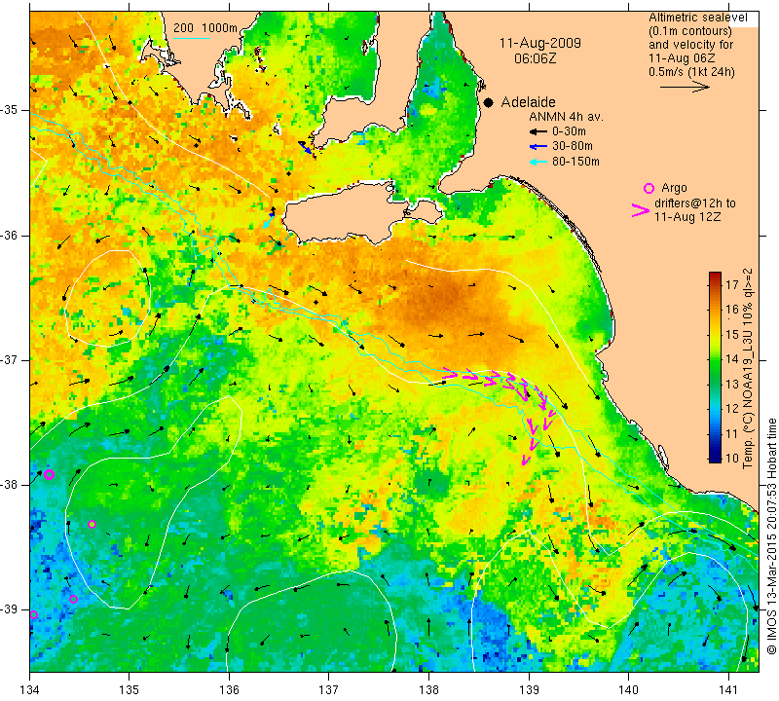Click the '200 1000m' depth contour label
The height and width of the screenshot is (701, 779).
tap(205, 28)
